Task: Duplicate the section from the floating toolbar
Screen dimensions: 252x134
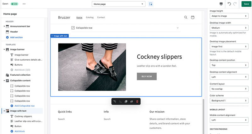Action: pos(126,102)
